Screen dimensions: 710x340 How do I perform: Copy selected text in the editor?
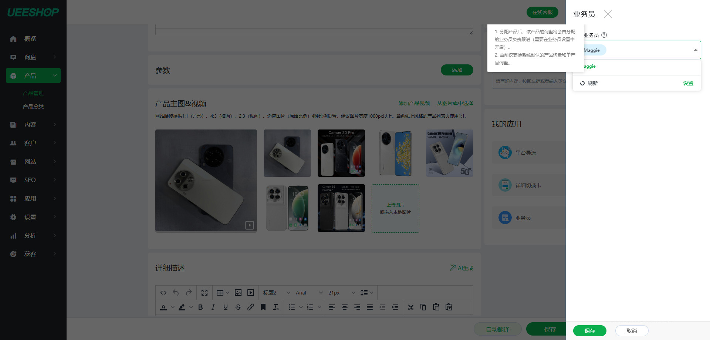click(x=423, y=307)
